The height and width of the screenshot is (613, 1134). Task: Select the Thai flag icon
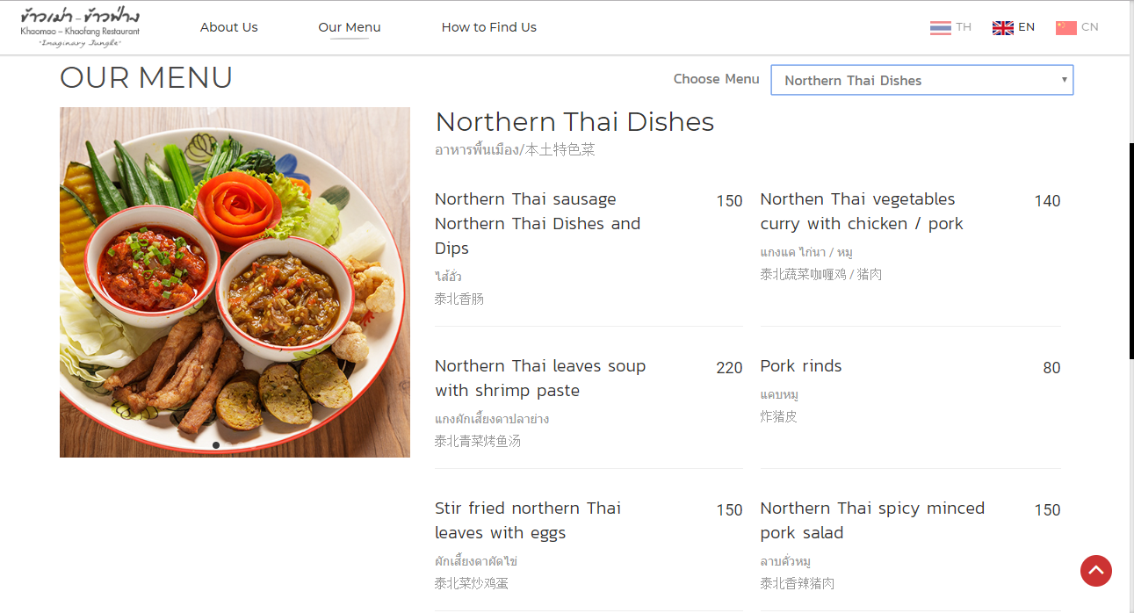click(x=940, y=27)
